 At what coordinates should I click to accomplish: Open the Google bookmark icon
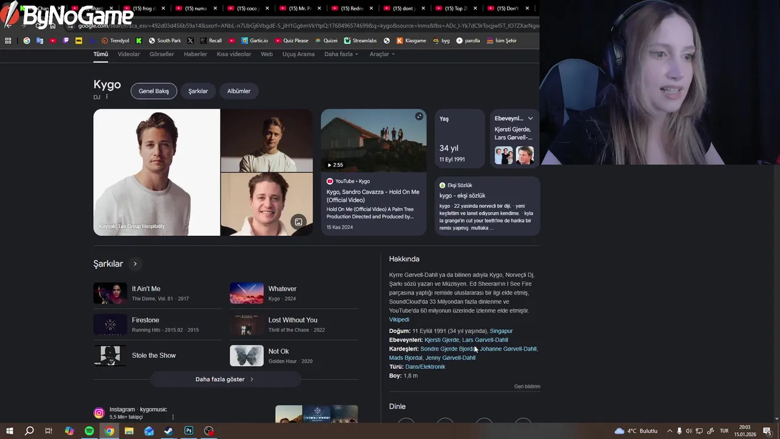27,41
